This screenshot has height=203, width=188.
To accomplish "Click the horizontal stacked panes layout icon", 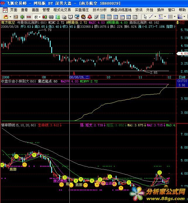I will click(102, 17).
